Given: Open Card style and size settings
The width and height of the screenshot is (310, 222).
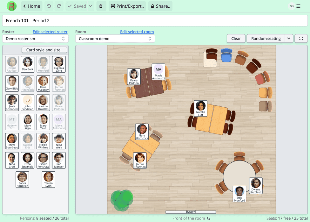Looking at the screenshot, I should point(44,50).
